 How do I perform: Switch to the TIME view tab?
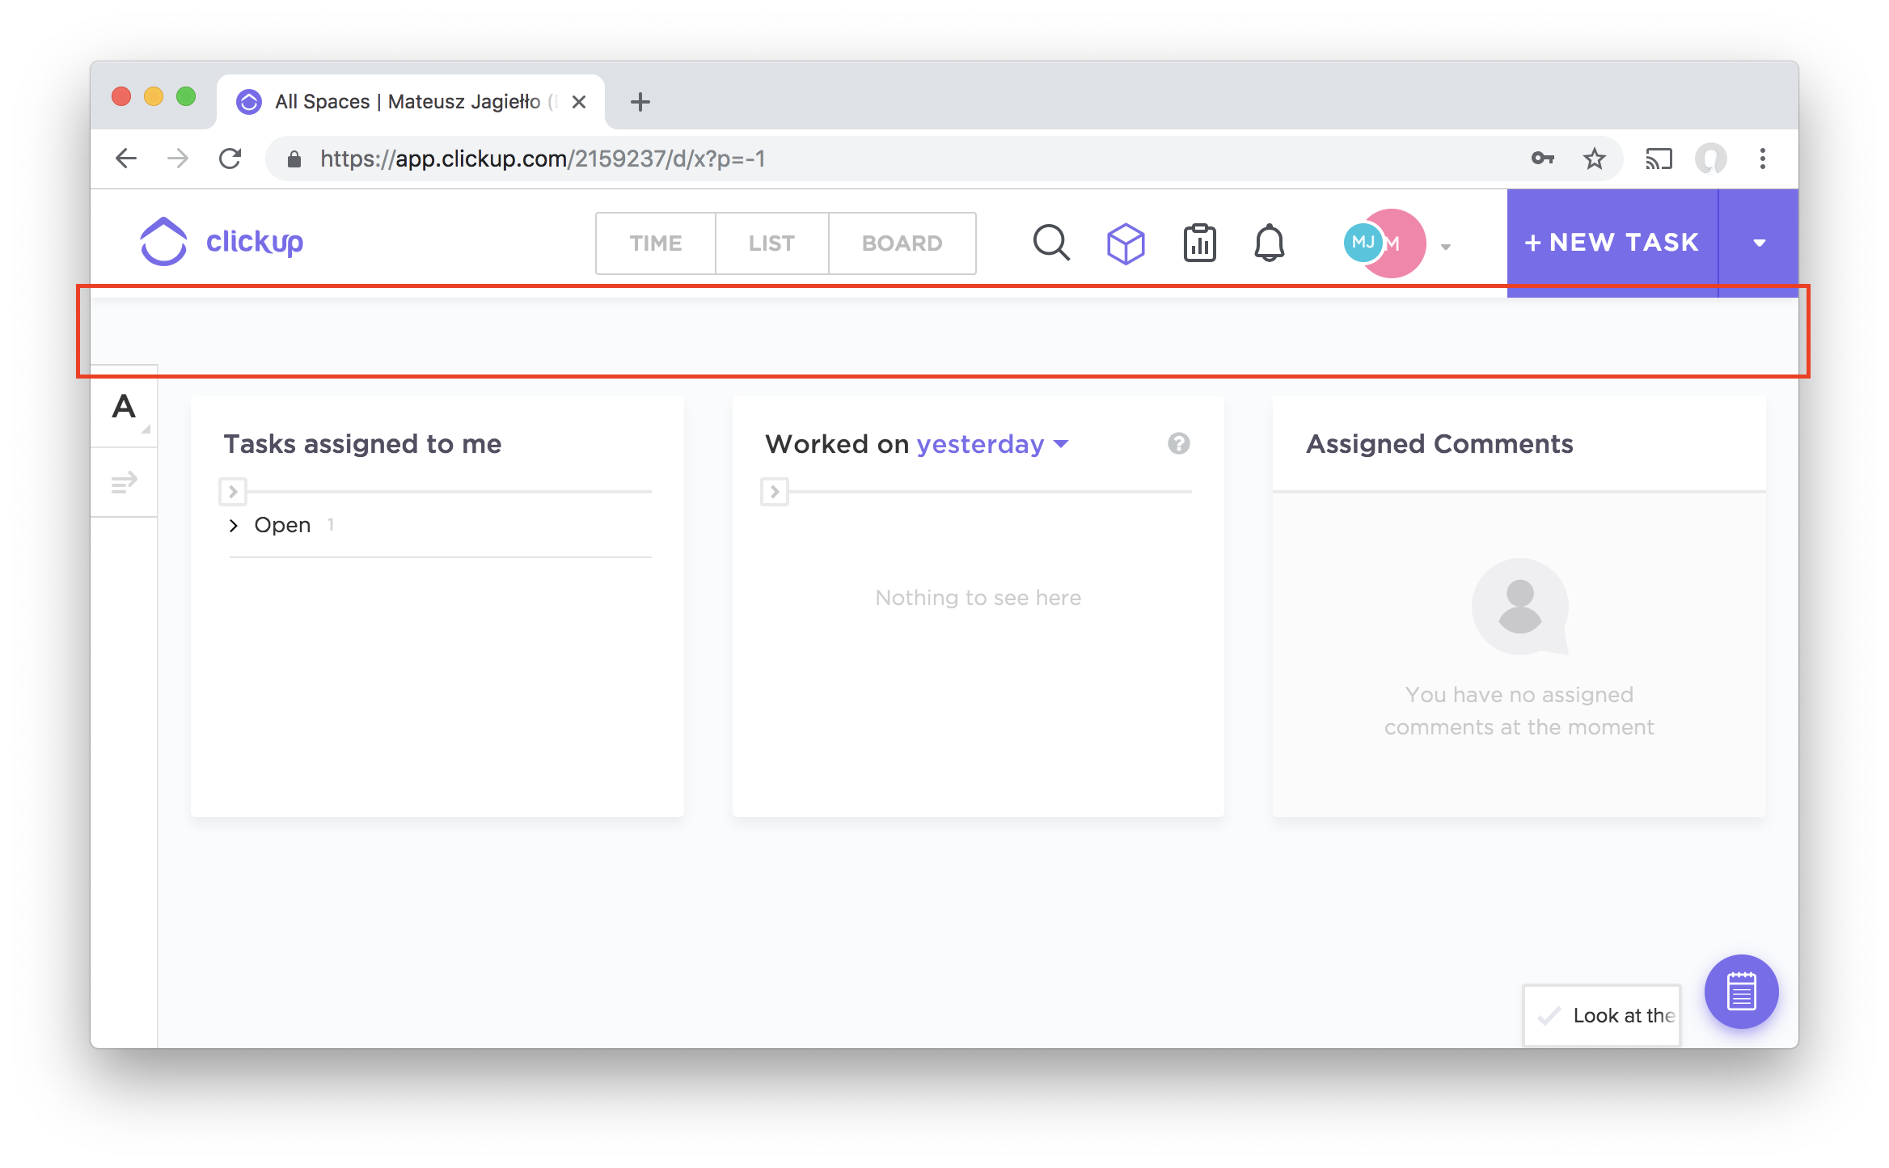pos(656,243)
